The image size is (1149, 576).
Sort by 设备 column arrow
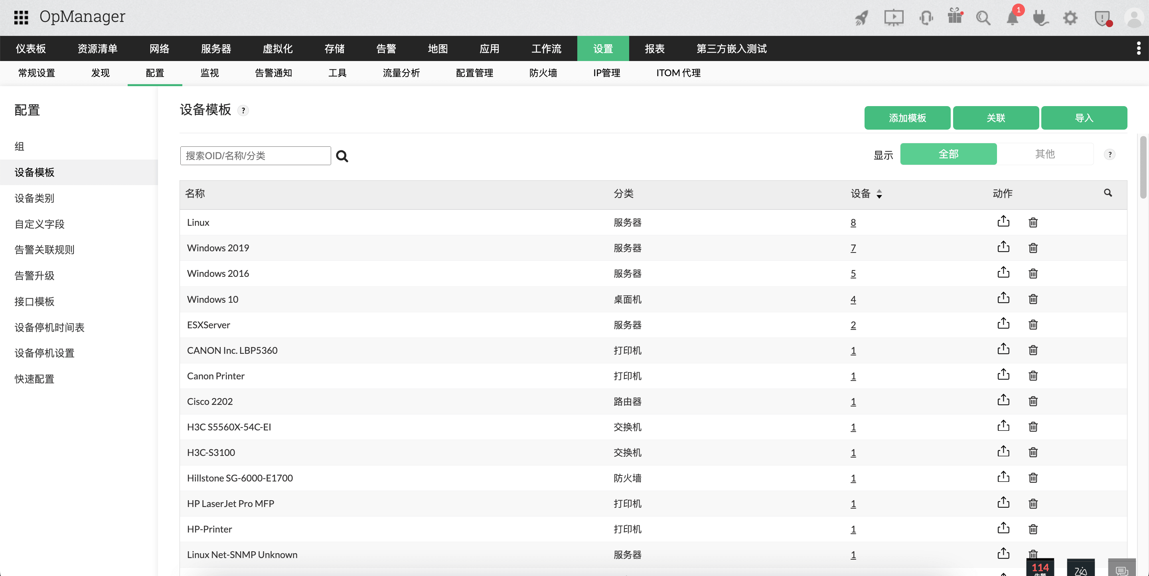click(879, 194)
